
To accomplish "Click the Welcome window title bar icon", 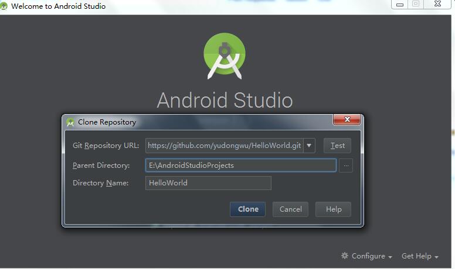I will [4, 6].
